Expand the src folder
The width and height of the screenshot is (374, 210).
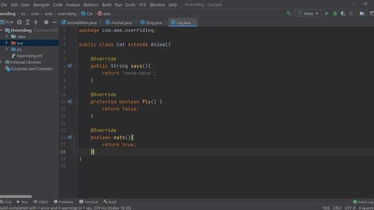pos(6,49)
